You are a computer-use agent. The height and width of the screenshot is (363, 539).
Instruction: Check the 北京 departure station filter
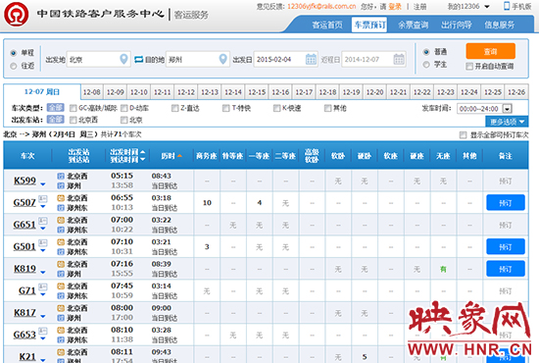click(123, 120)
